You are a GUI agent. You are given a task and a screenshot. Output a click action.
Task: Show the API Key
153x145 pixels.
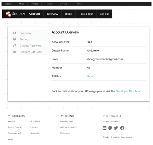click(90, 76)
